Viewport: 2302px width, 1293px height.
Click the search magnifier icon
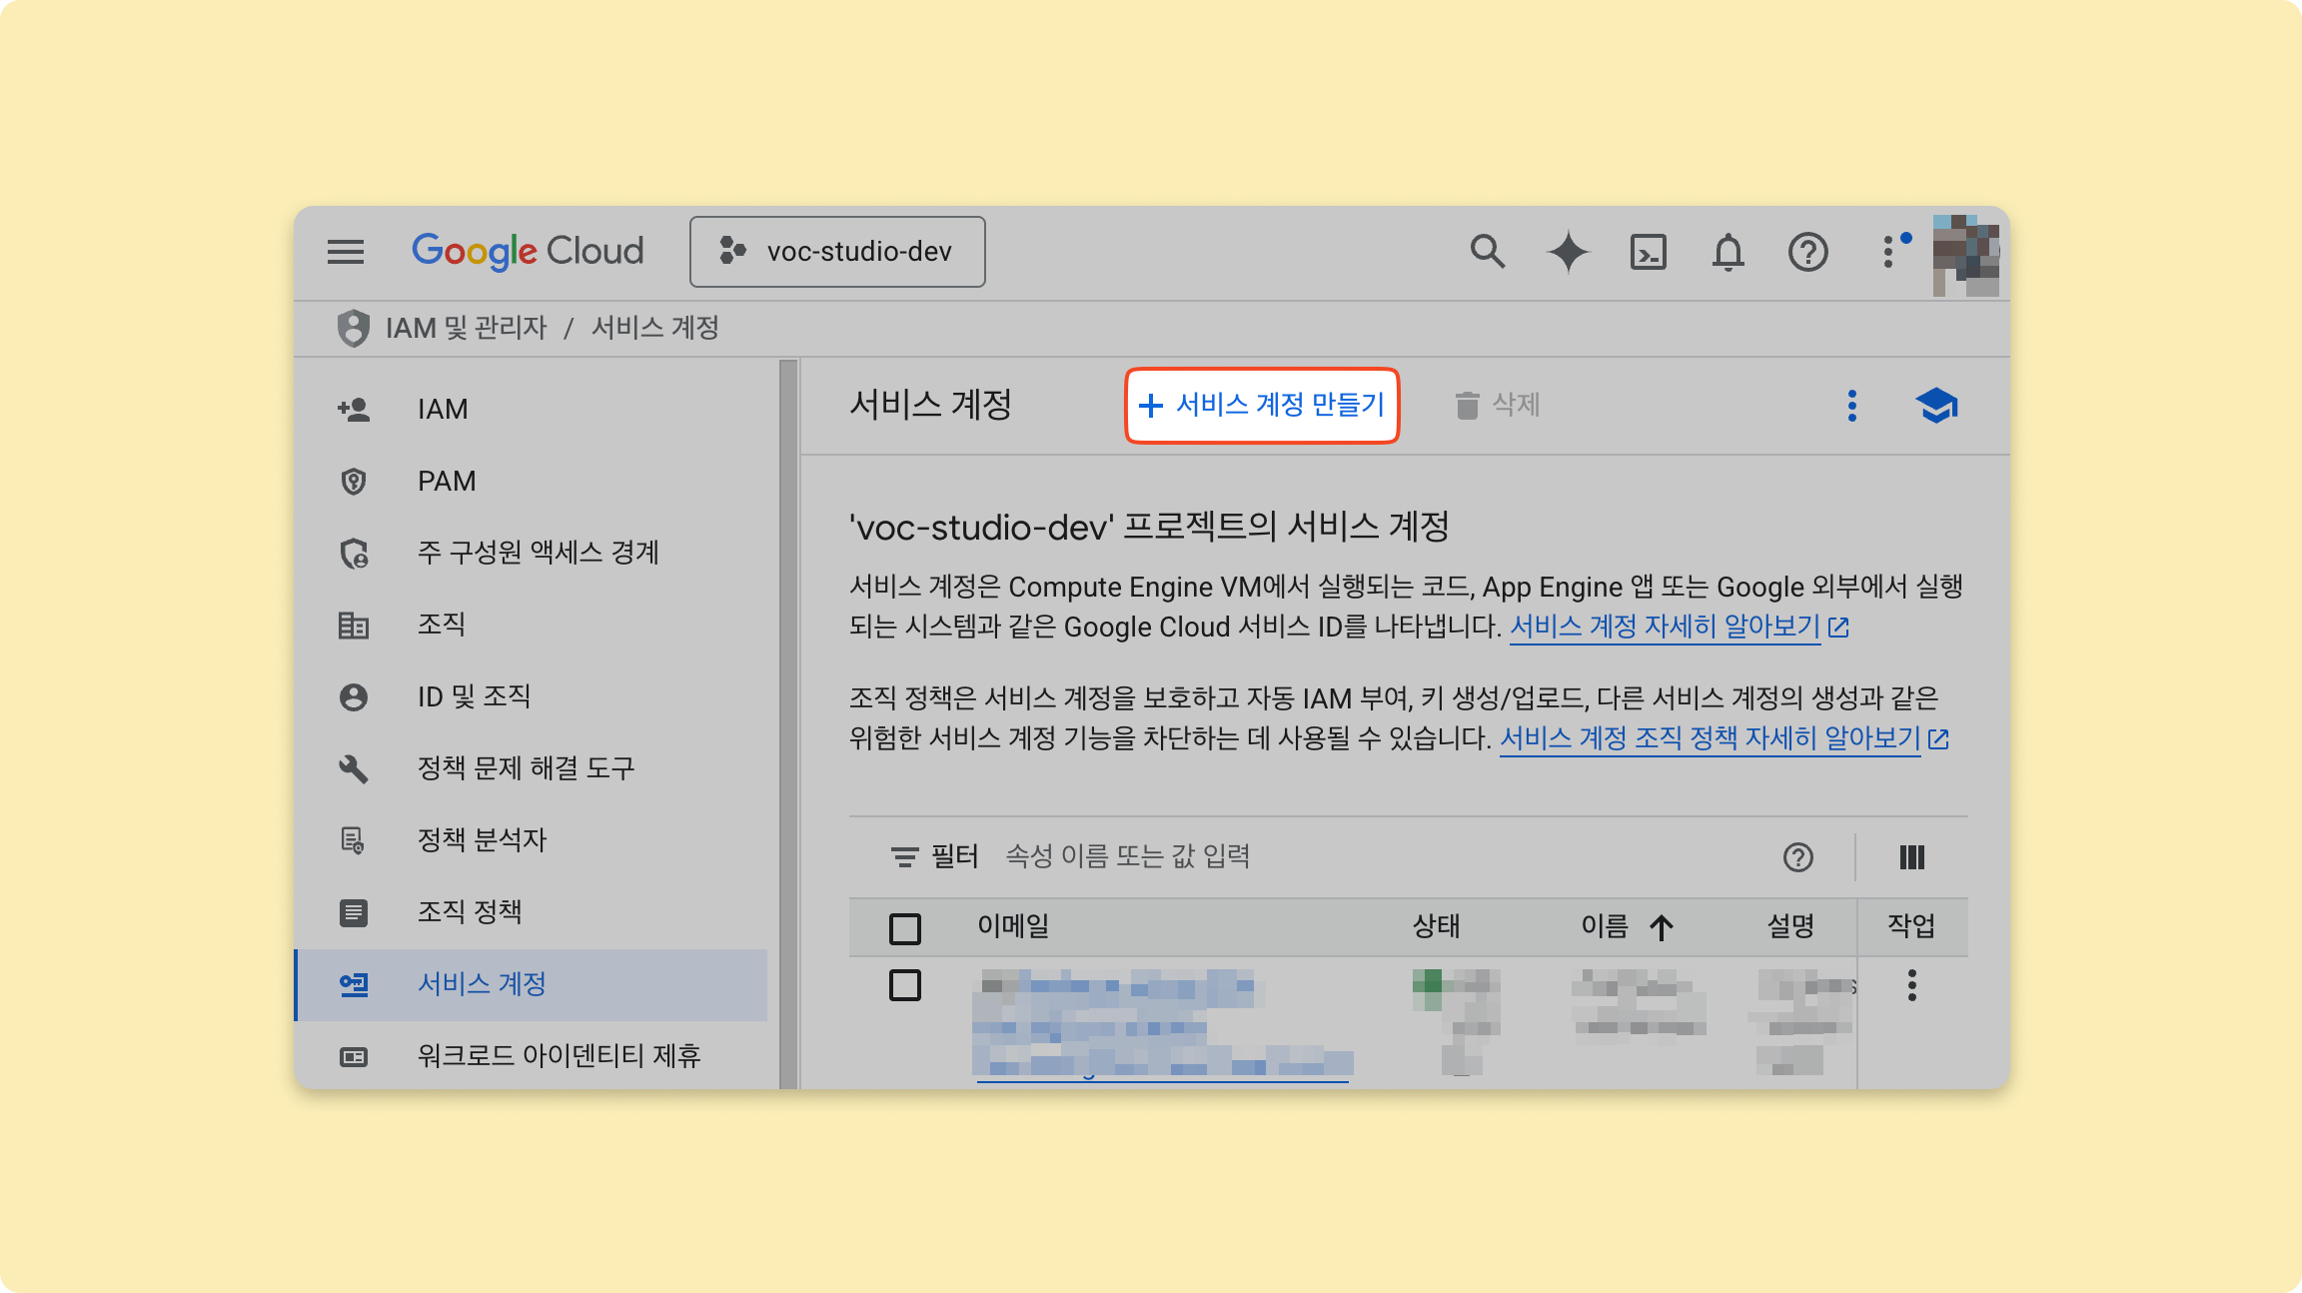coord(1487,251)
